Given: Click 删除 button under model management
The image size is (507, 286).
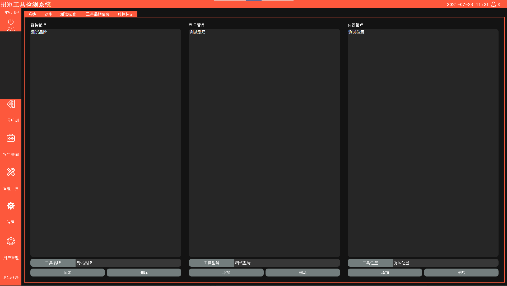Looking at the screenshot, I should pos(303,273).
